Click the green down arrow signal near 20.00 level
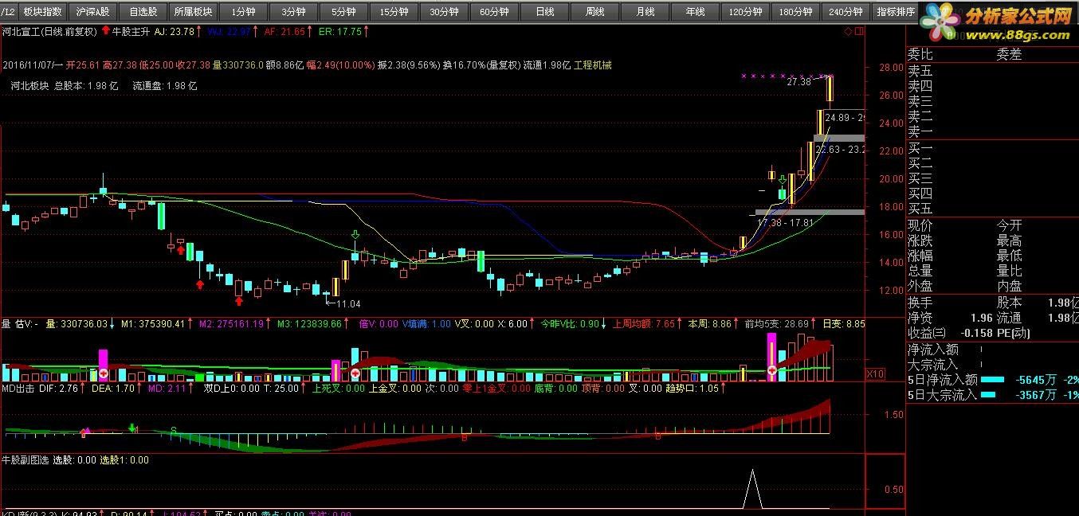This screenshot has width=1079, height=516. tap(783, 180)
